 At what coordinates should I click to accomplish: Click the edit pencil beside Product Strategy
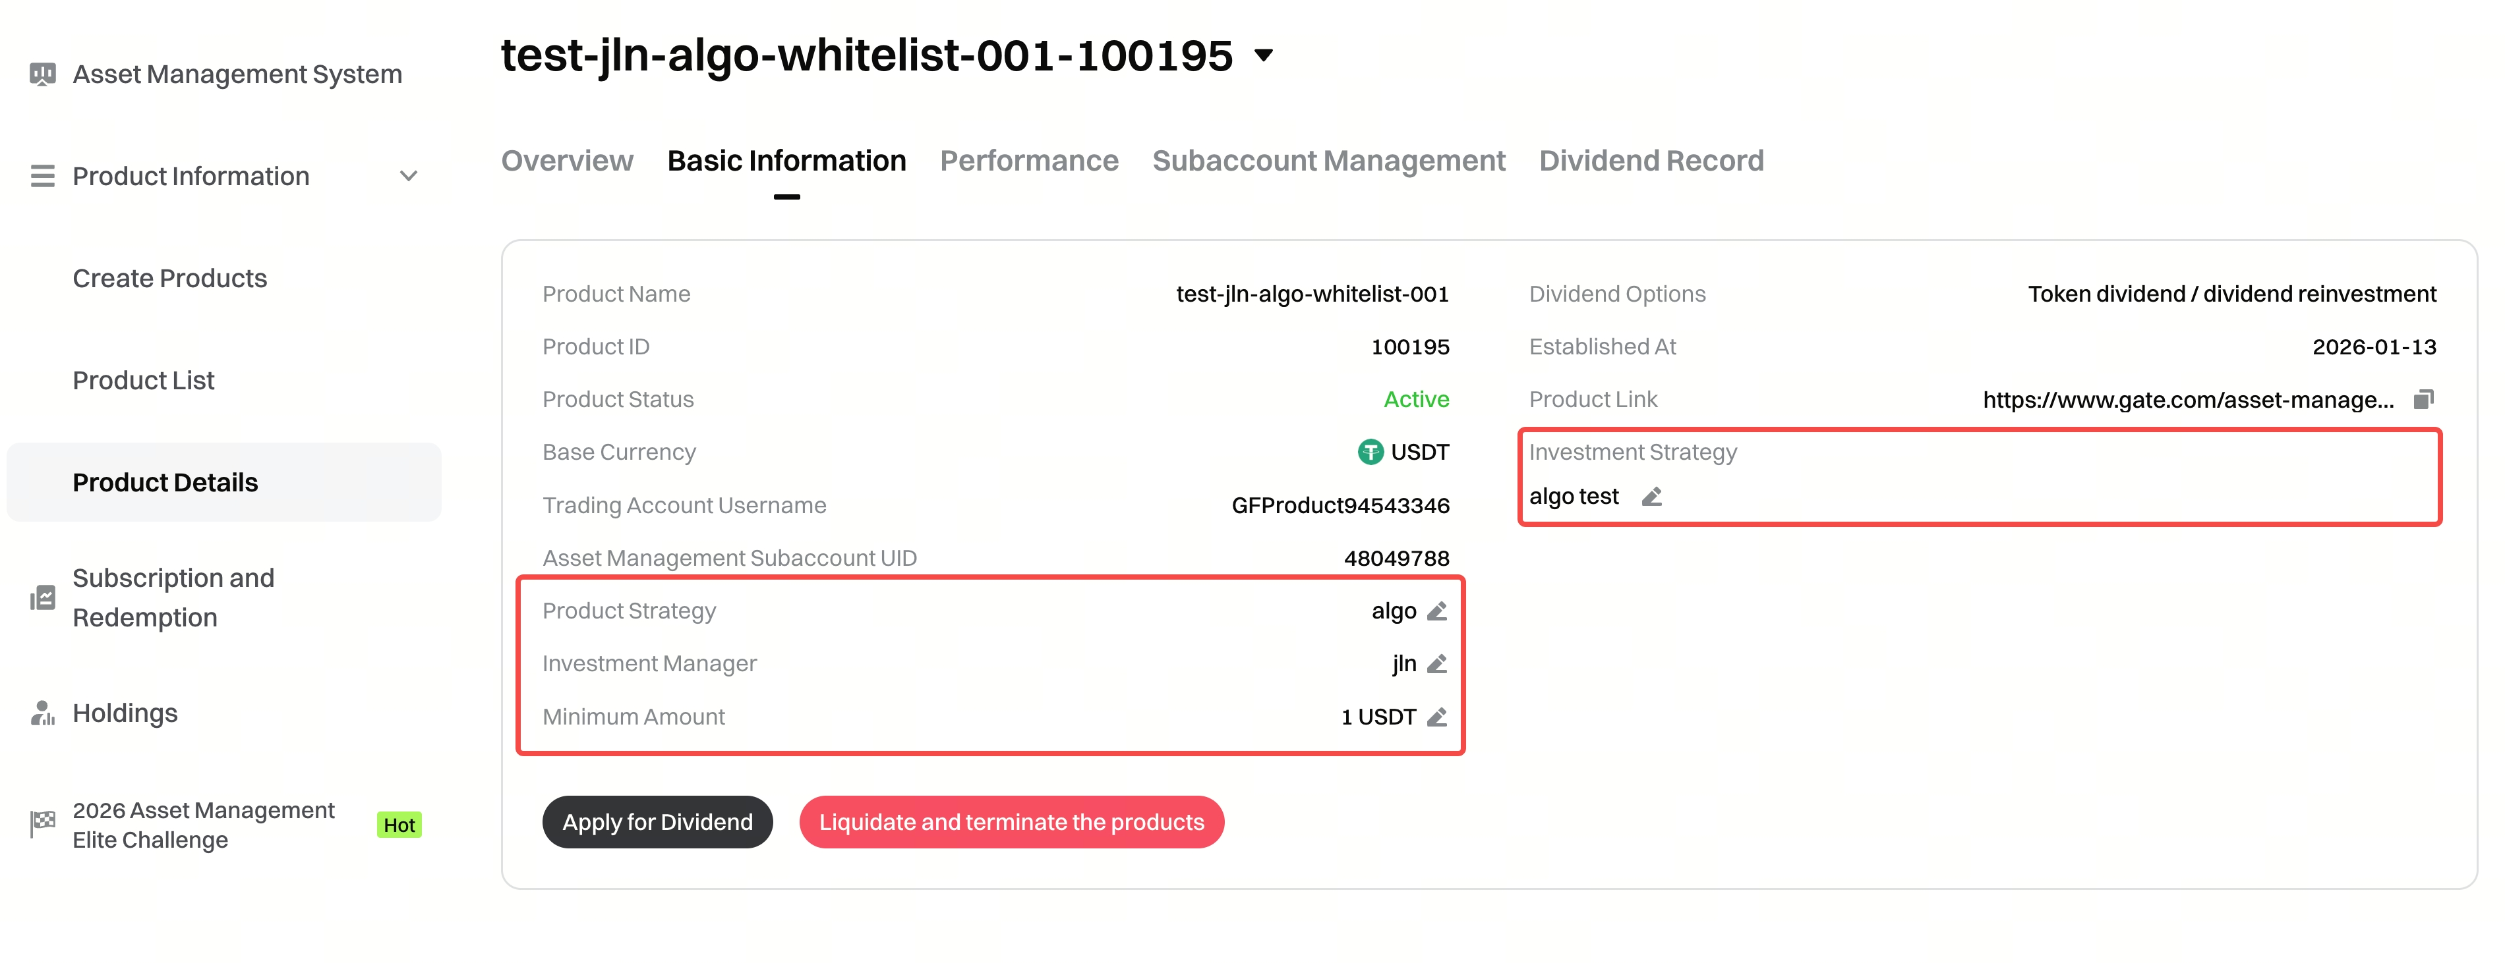1436,611
